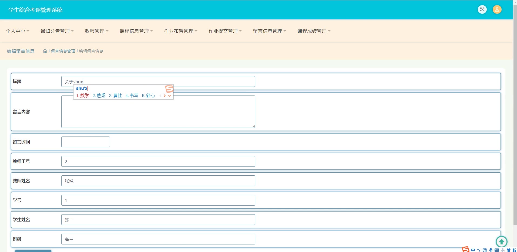
Task: Open the skin (shirt) icon on the IME bar
Action: 509,250
